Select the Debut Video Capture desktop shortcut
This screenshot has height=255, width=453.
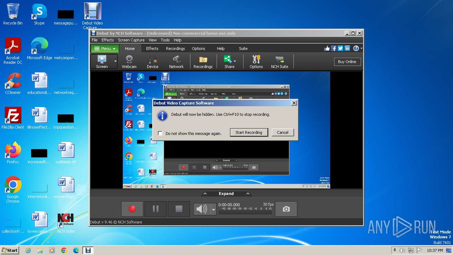coord(92,16)
